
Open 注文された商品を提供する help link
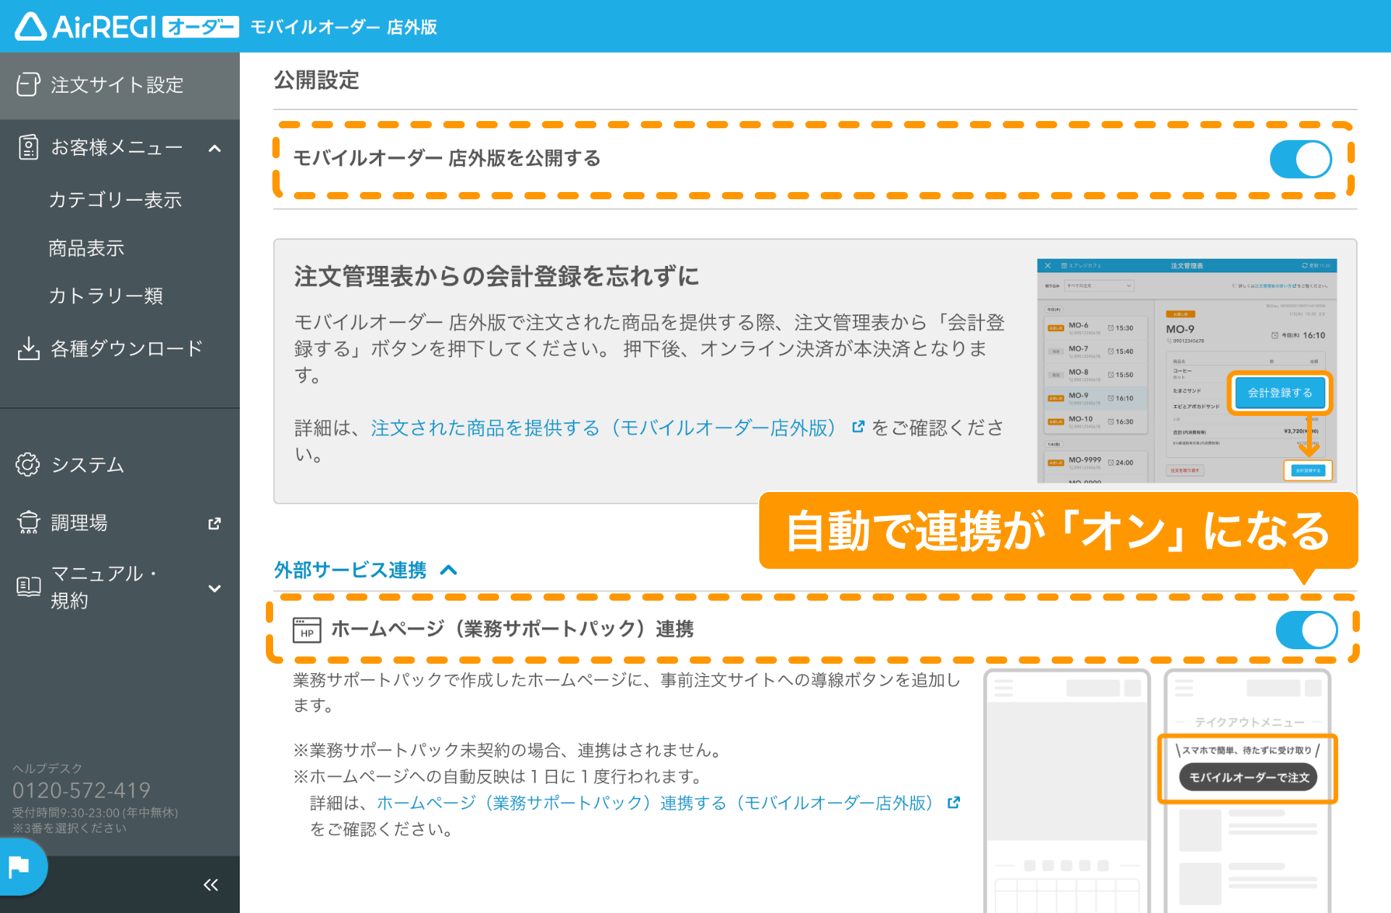pyautogui.click(x=603, y=428)
